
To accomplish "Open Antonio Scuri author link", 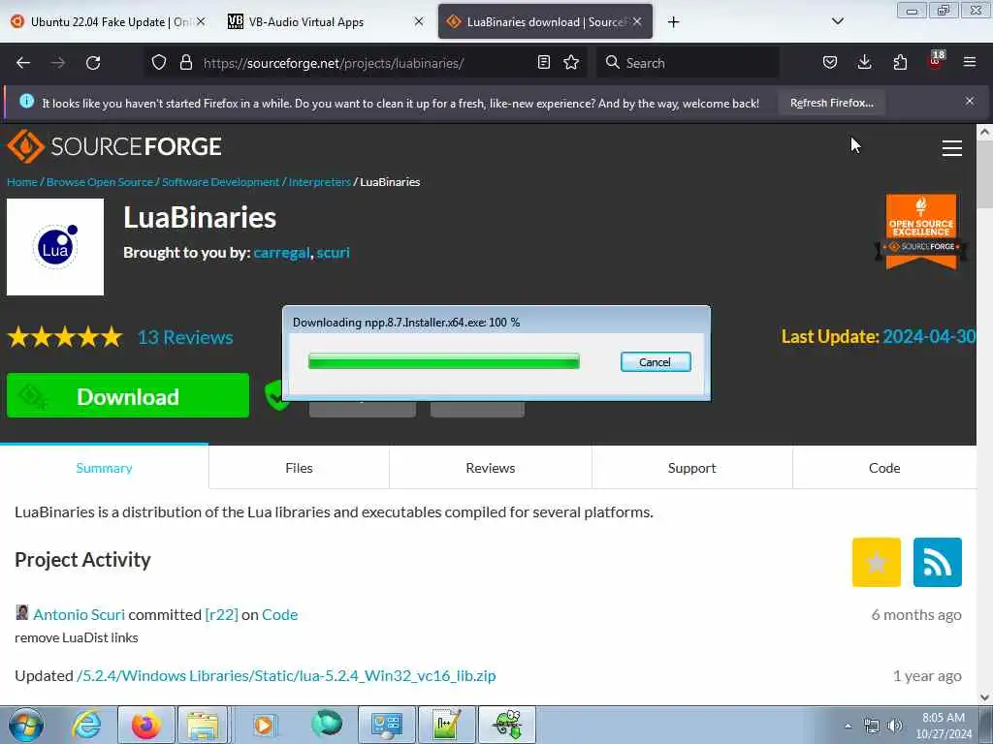I will coord(79,614).
